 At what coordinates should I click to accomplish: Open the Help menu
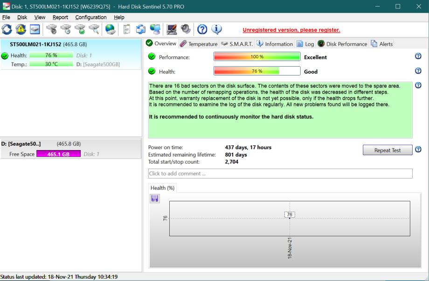click(x=119, y=17)
